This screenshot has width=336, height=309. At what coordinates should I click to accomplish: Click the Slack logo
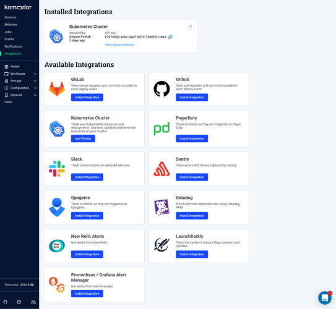click(57, 169)
